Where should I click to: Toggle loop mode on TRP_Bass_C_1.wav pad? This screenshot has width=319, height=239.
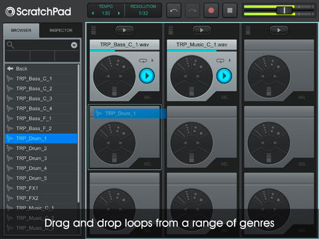click(x=143, y=60)
